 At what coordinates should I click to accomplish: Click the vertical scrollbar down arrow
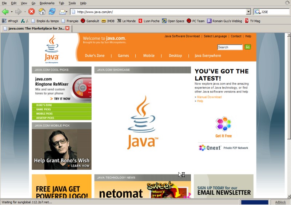pyautogui.click(x=289, y=196)
